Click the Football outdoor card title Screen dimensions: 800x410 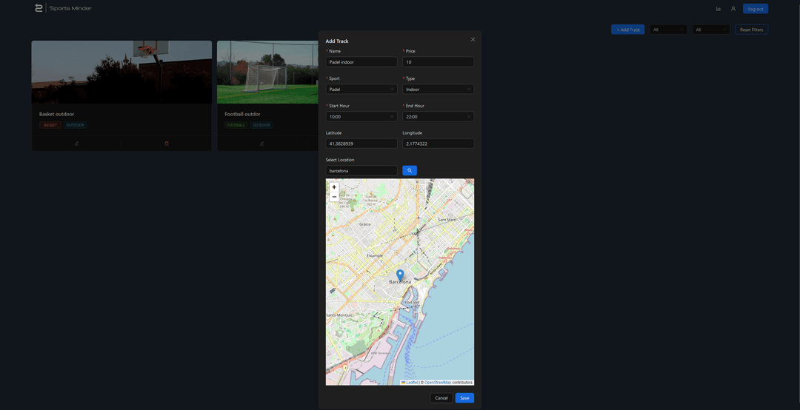point(242,114)
